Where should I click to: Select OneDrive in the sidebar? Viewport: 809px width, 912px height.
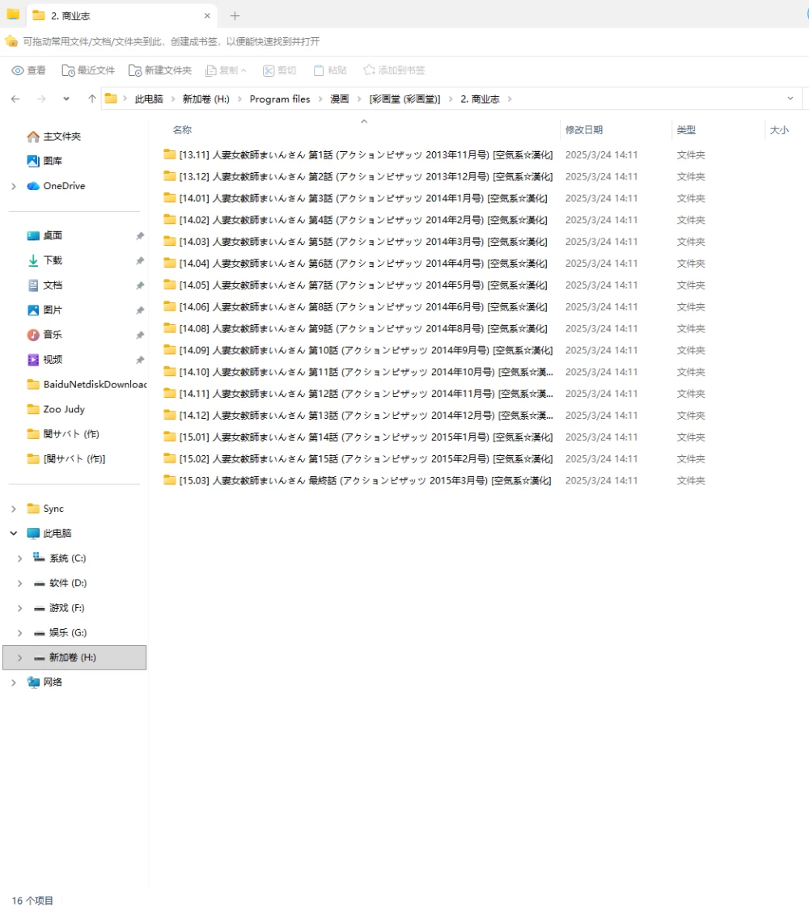[x=57, y=185]
